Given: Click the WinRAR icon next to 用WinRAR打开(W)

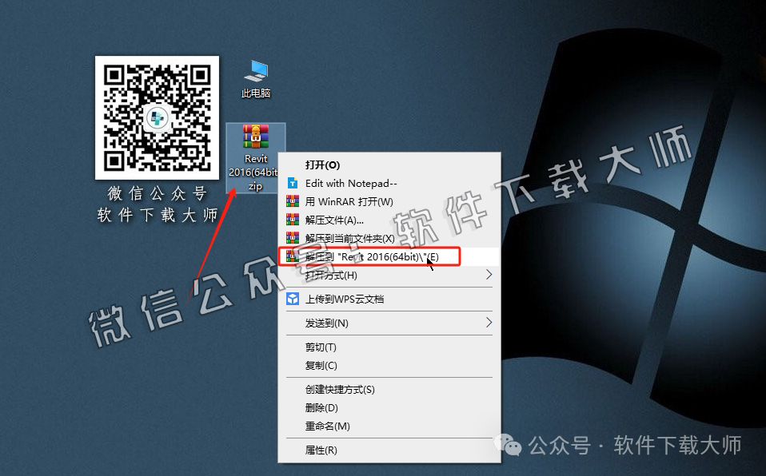Looking at the screenshot, I should [x=293, y=201].
